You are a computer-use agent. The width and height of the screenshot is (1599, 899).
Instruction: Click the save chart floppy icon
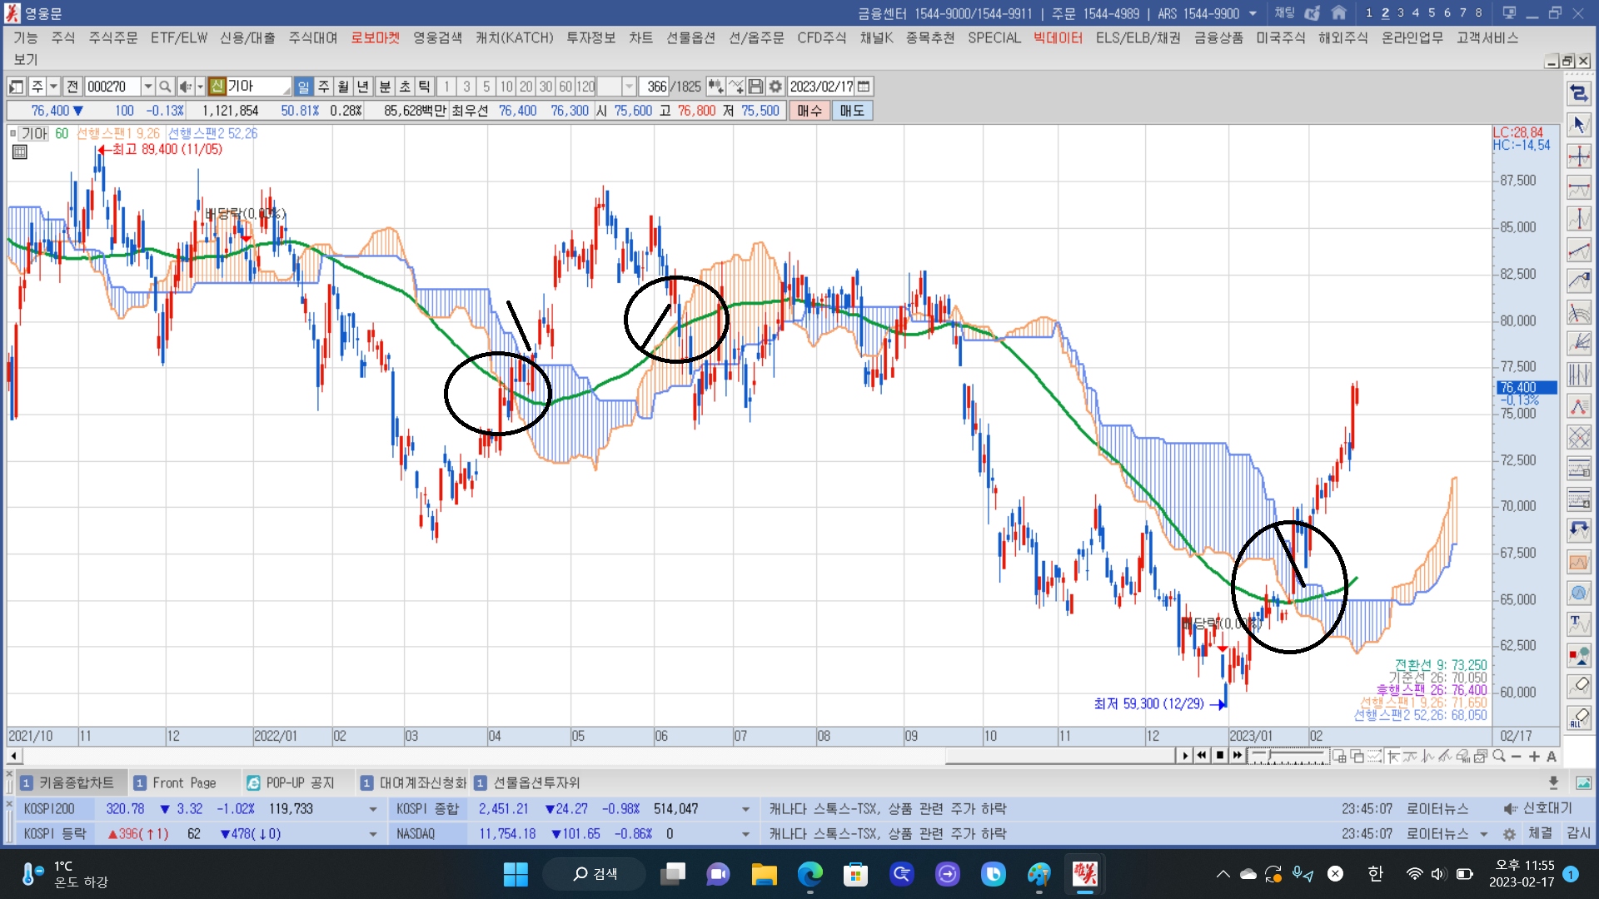[755, 87]
